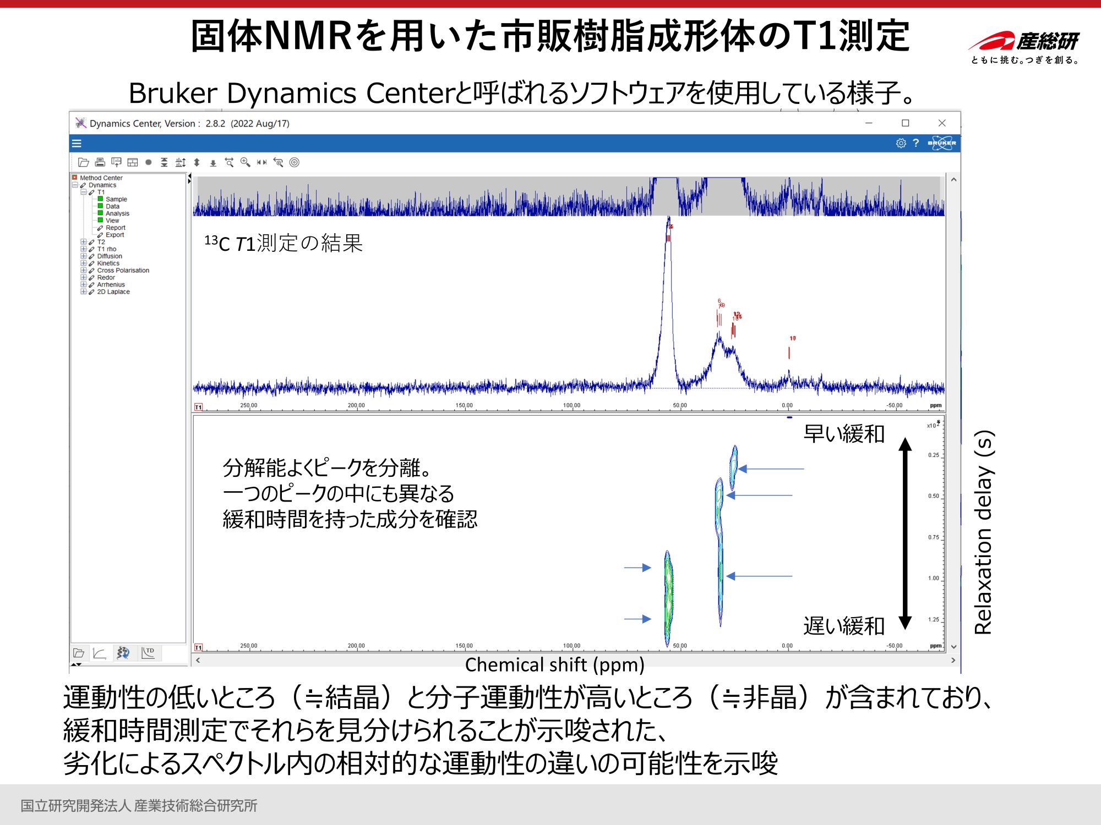Collapse the T1 tree node

coord(84,192)
